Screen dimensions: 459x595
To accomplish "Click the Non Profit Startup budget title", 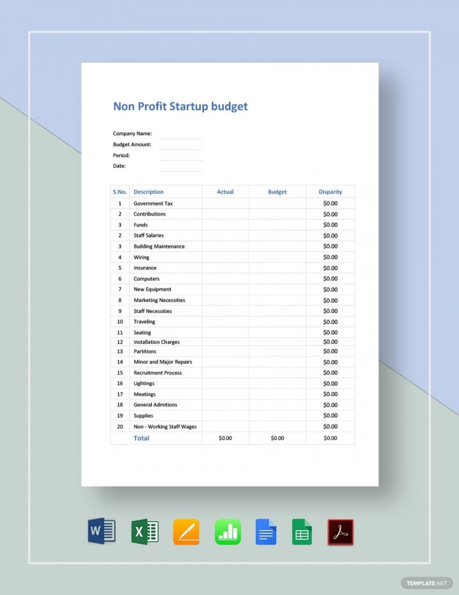I will pos(180,106).
